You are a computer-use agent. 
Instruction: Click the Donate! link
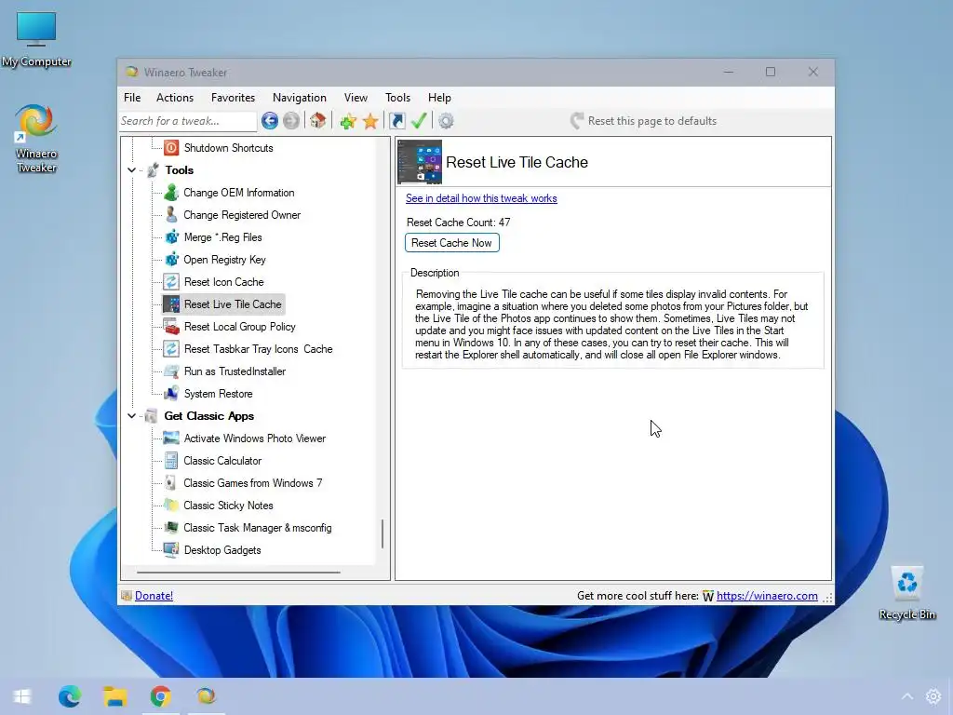click(x=154, y=596)
